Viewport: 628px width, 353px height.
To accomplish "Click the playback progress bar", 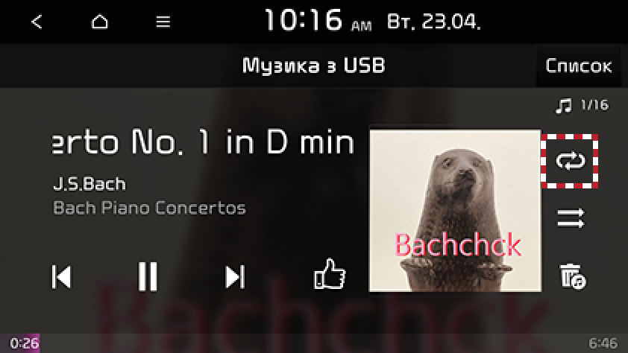I will coord(314,343).
